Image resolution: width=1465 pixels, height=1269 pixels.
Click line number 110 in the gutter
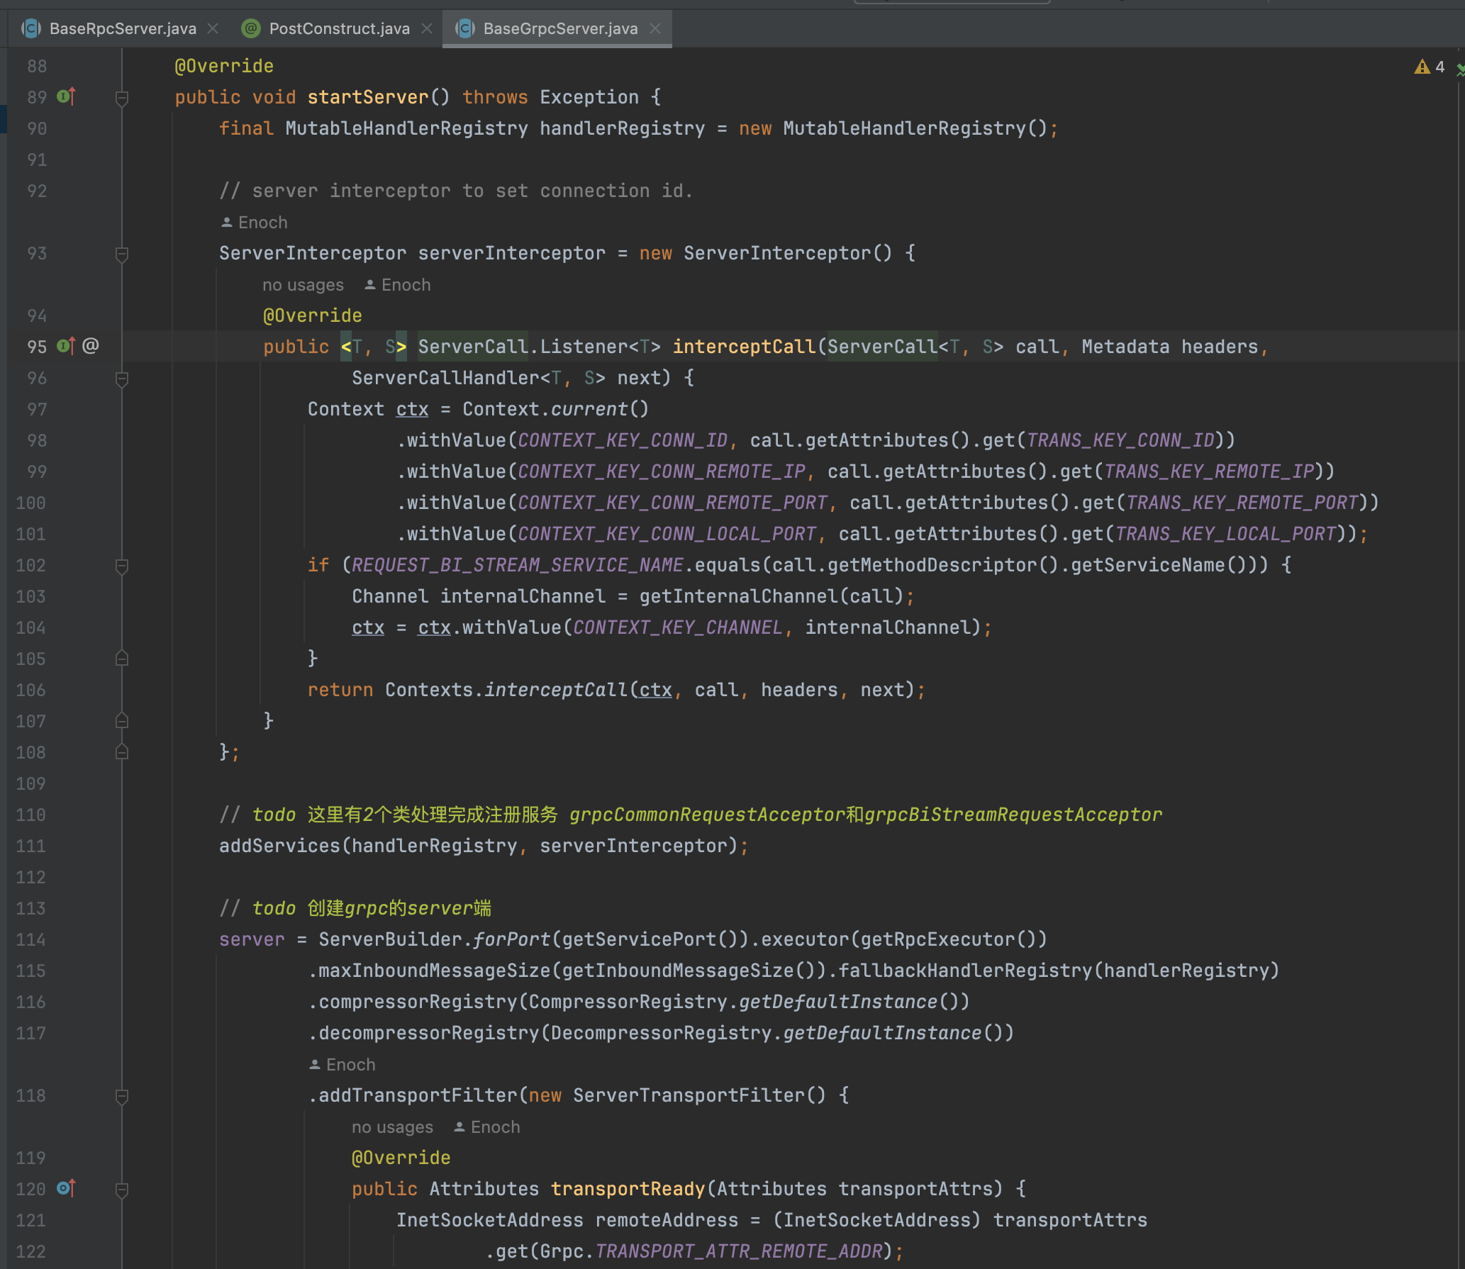(30, 815)
